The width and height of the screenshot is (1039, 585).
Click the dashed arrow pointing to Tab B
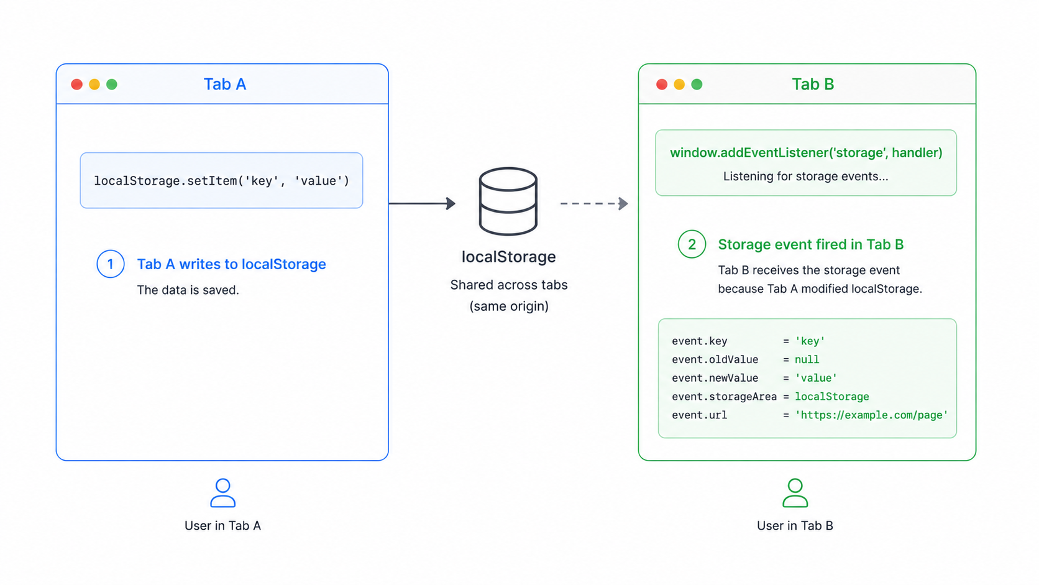point(594,203)
